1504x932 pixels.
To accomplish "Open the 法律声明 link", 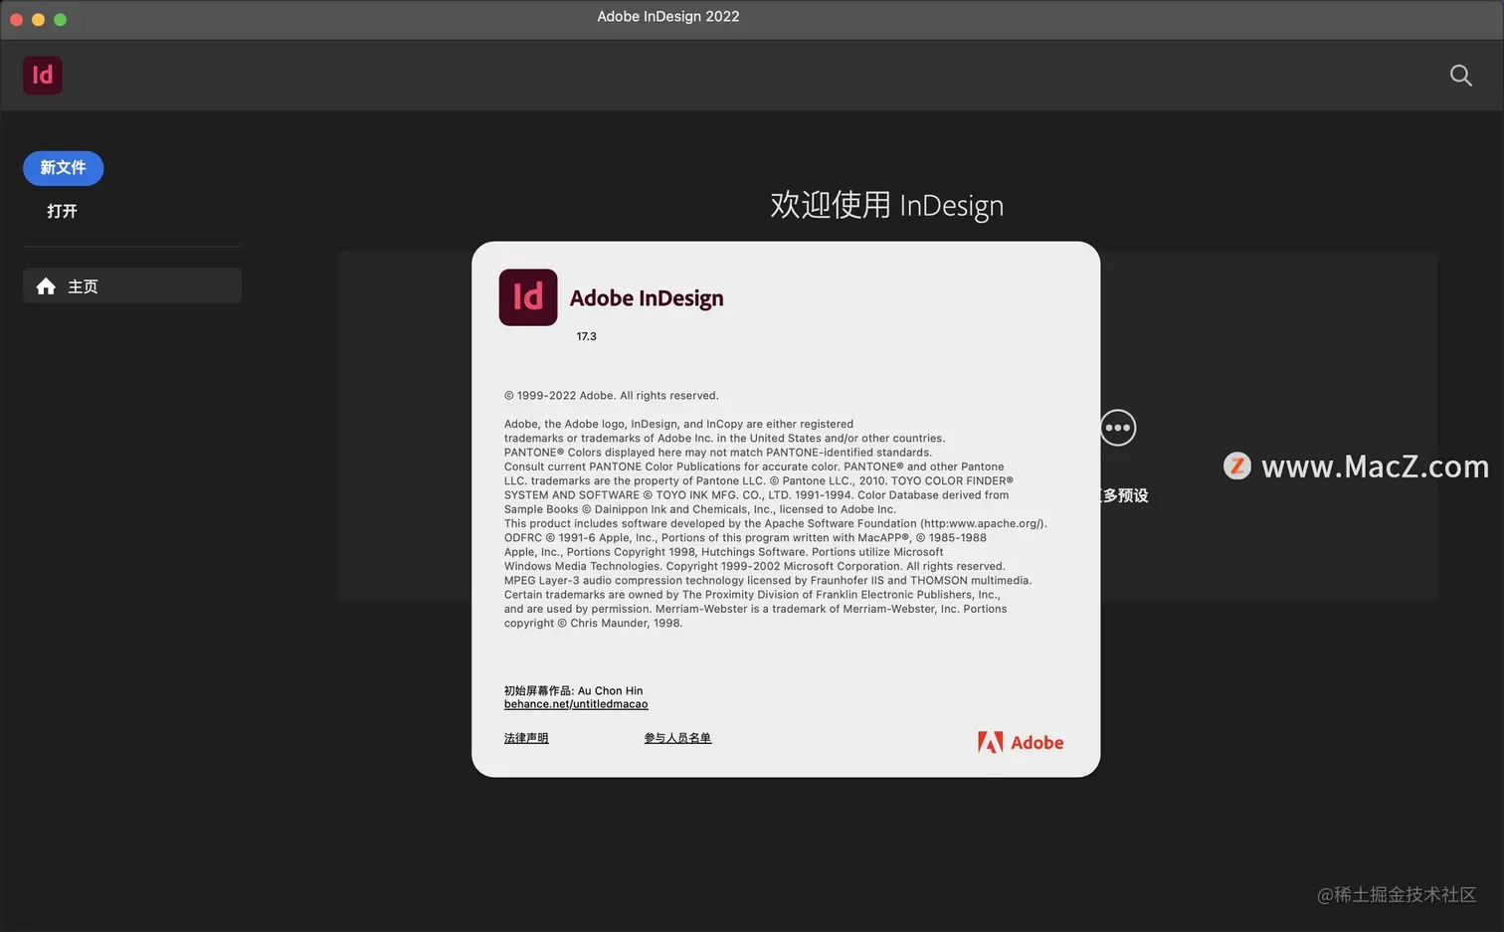I will (526, 738).
